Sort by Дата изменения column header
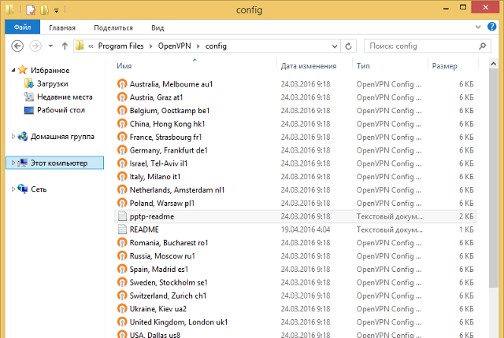 [309, 66]
